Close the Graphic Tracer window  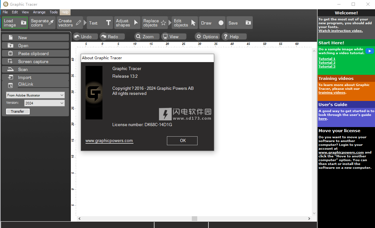click(368, 4)
